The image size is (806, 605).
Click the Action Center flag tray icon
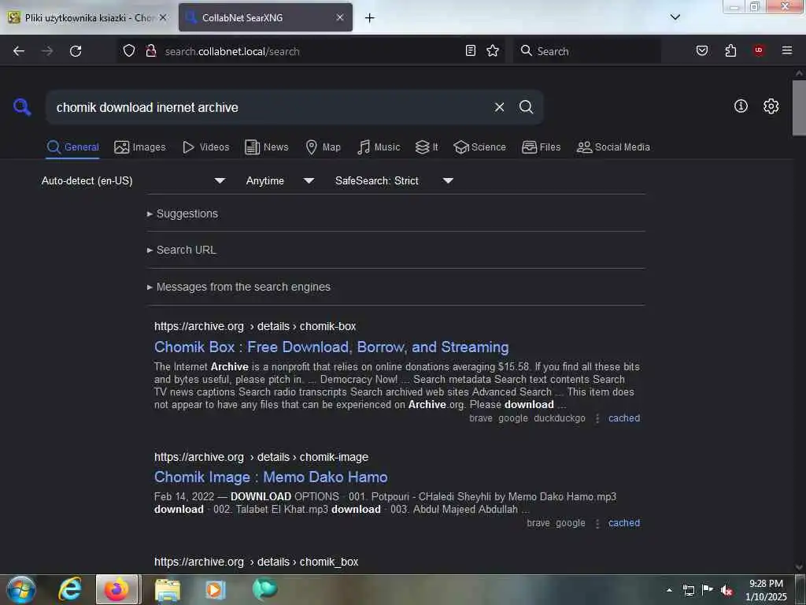coord(708,589)
